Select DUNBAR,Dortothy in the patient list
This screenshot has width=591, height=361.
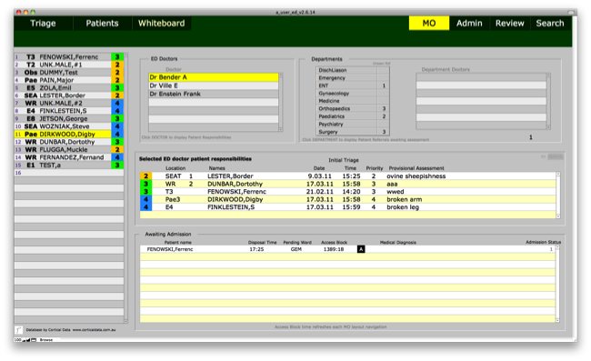coord(69,142)
